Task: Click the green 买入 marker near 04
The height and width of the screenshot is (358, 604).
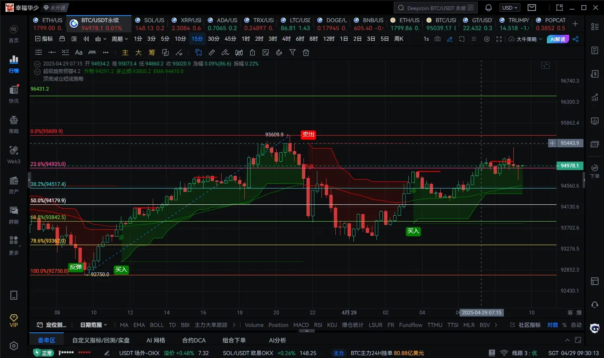Action: coord(413,231)
